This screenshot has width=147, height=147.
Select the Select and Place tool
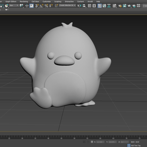click(6, 6)
